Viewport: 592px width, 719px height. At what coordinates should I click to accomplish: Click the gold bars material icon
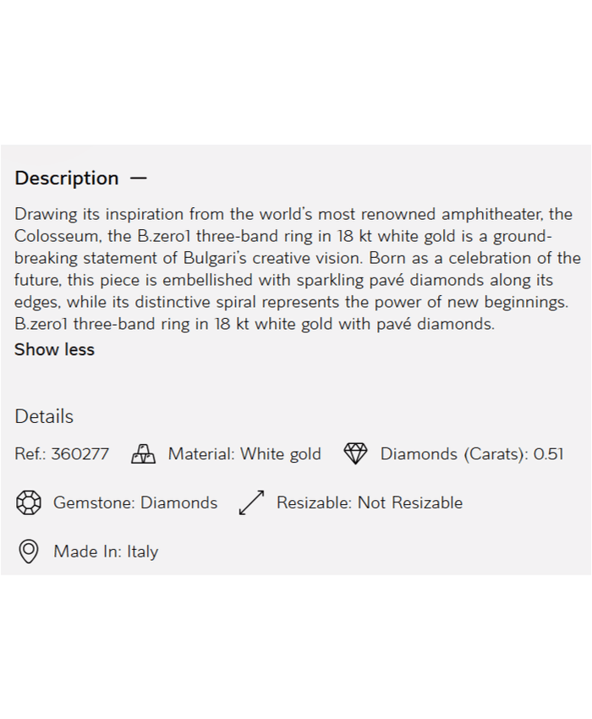[x=144, y=454]
